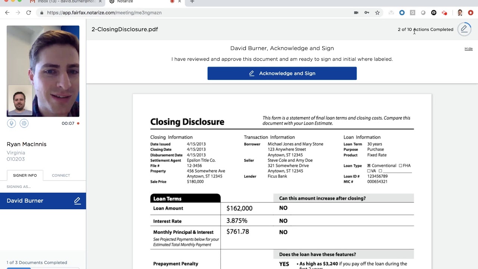Screen dimensions: 478x269
Task: Click the address bar URL field
Action: pyautogui.click(x=194, y=13)
